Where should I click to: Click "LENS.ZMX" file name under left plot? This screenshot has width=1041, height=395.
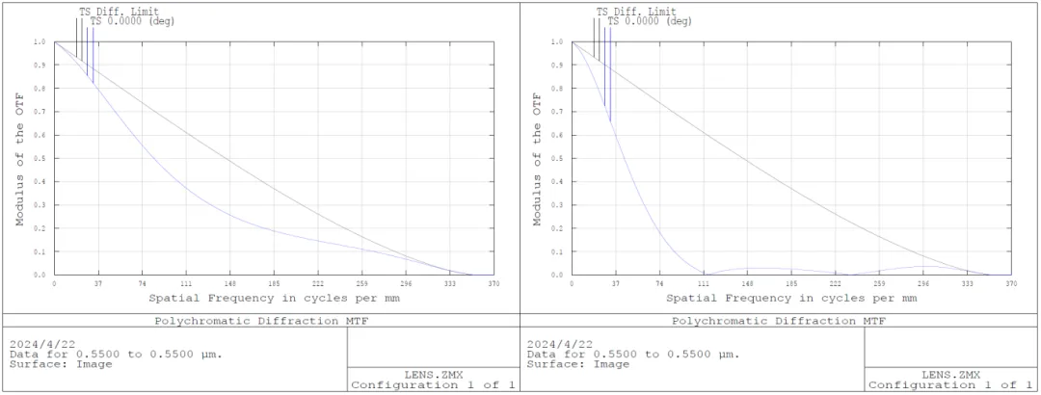[x=433, y=374]
